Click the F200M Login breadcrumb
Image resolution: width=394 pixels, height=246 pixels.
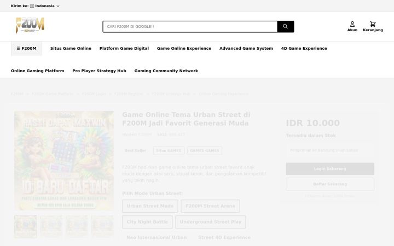click(x=94, y=94)
